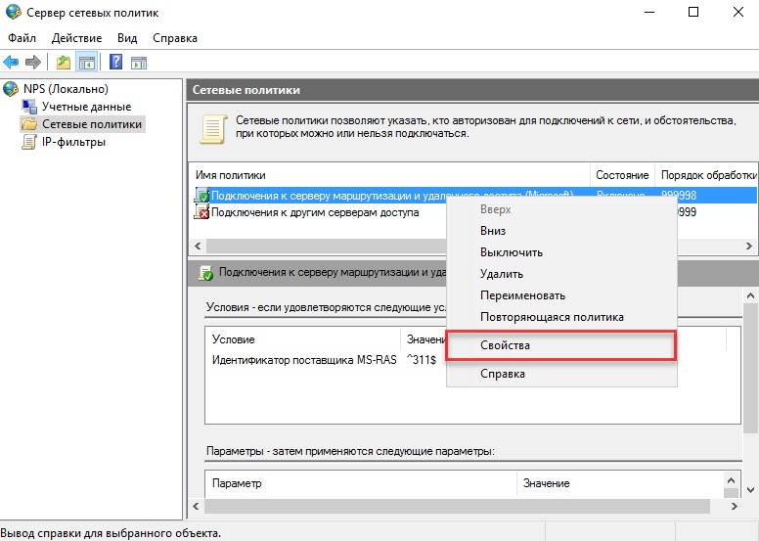
Task: Choose Переименовать in the context menu
Action: pyautogui.click(x=561, y=295)
